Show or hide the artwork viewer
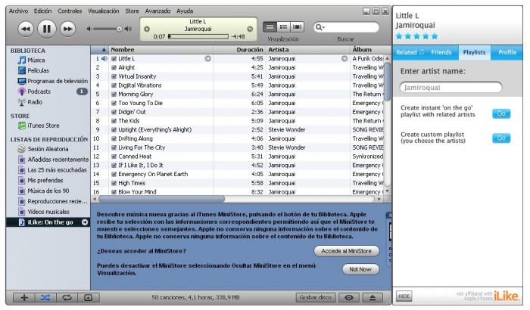The width and height of the screenshot is (530, 310). [89, 297]
